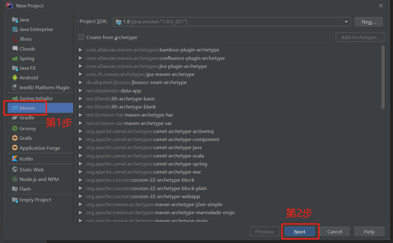Expand jbosscc-seam-archetype entry

(81, 82)
